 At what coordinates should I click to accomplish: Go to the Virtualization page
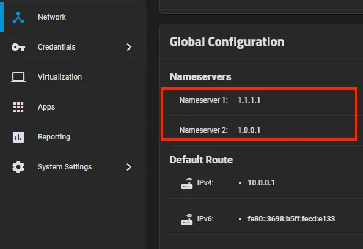coord(74,77)
